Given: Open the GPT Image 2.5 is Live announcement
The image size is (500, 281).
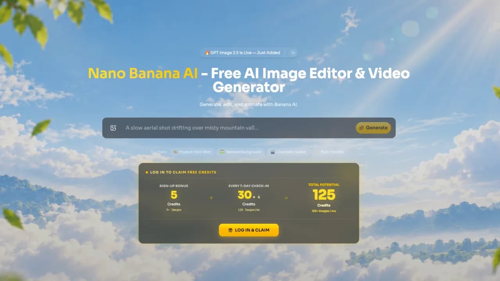Looking at the screenshot, I should click(x=248, y=53).
